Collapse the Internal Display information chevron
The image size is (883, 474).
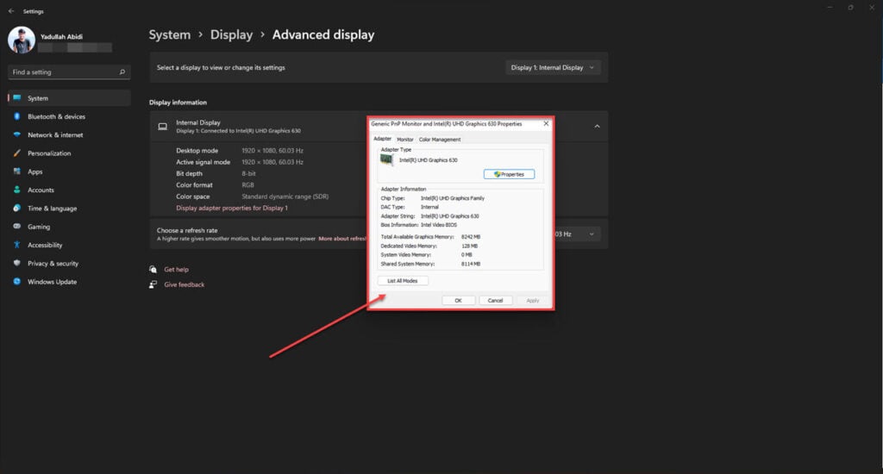tap(597, 126)
